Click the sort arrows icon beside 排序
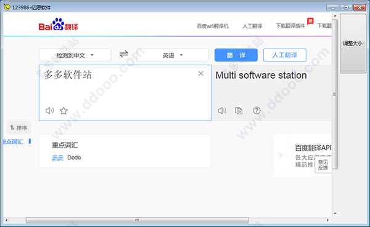Image resolution: width=370 pixels, height=227 pixels. (x=12, y=127)
